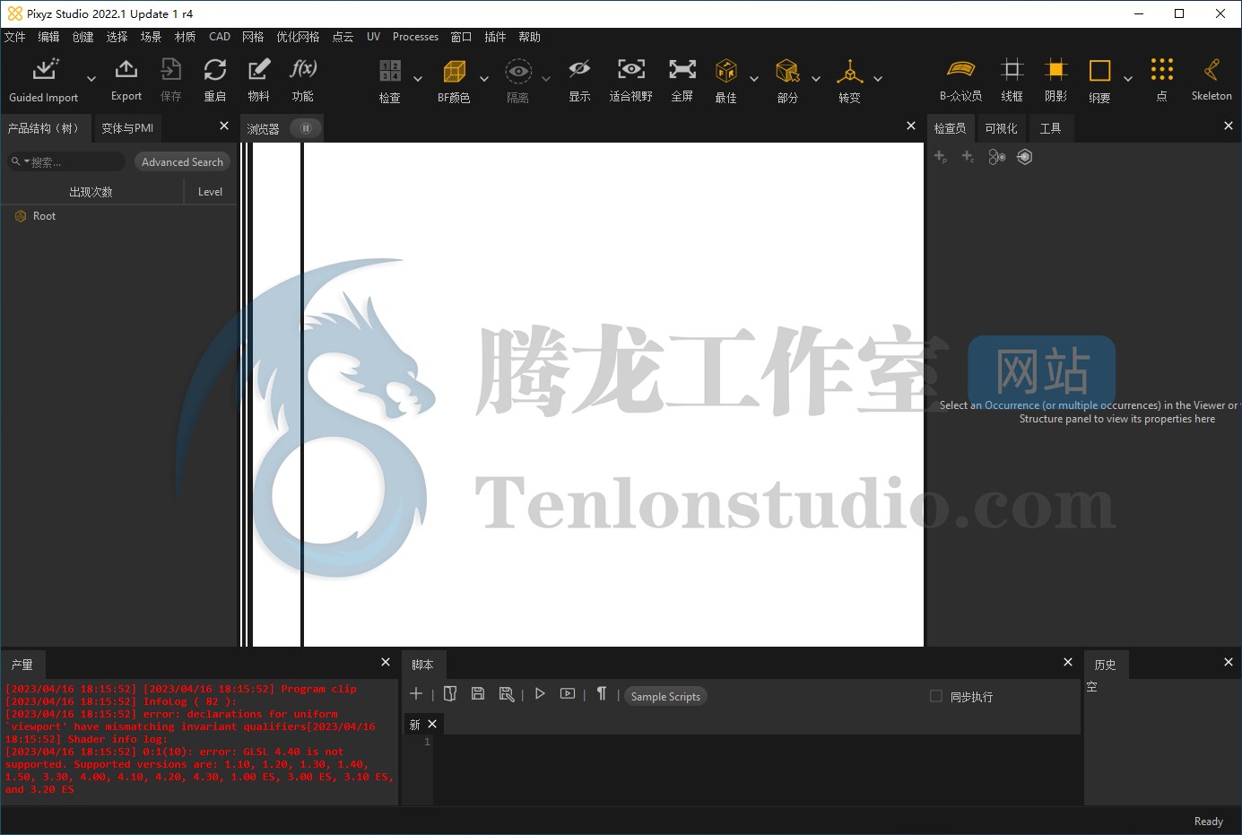Click the BF颜色 cube icon

coord(455,71)
